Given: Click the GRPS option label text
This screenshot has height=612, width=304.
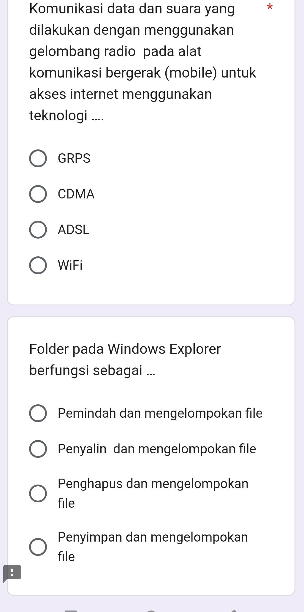Looking at the screenshot, I should [74, 158].
